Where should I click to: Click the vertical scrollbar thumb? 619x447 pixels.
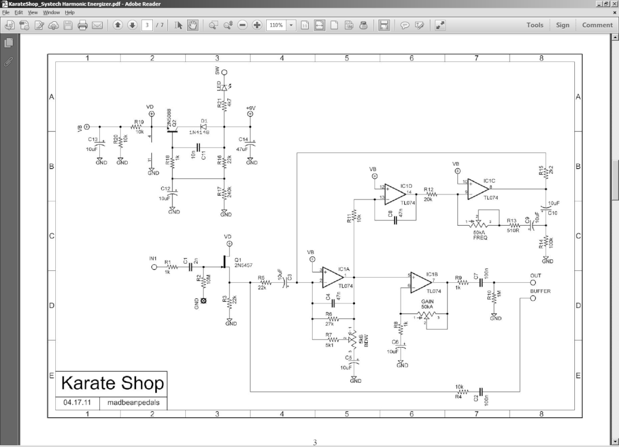click(x=615, y=180)
